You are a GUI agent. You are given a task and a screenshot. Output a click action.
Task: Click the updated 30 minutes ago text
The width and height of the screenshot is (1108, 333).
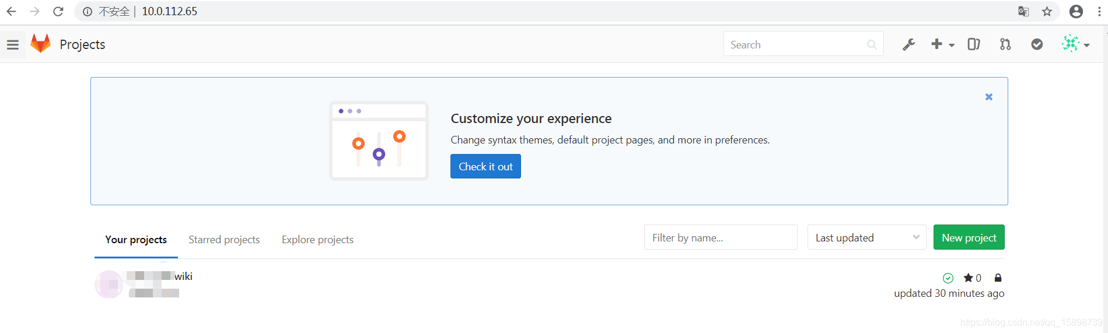[x=949, y=293]
